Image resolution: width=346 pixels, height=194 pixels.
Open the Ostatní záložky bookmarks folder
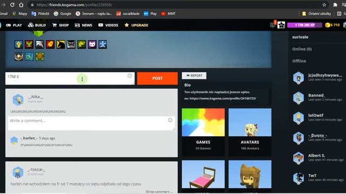click(316, 13)
